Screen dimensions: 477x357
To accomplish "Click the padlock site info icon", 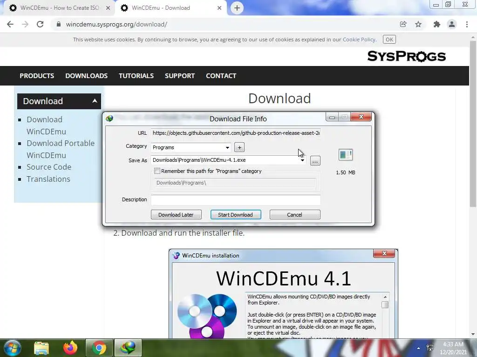I will coord(59,24).
